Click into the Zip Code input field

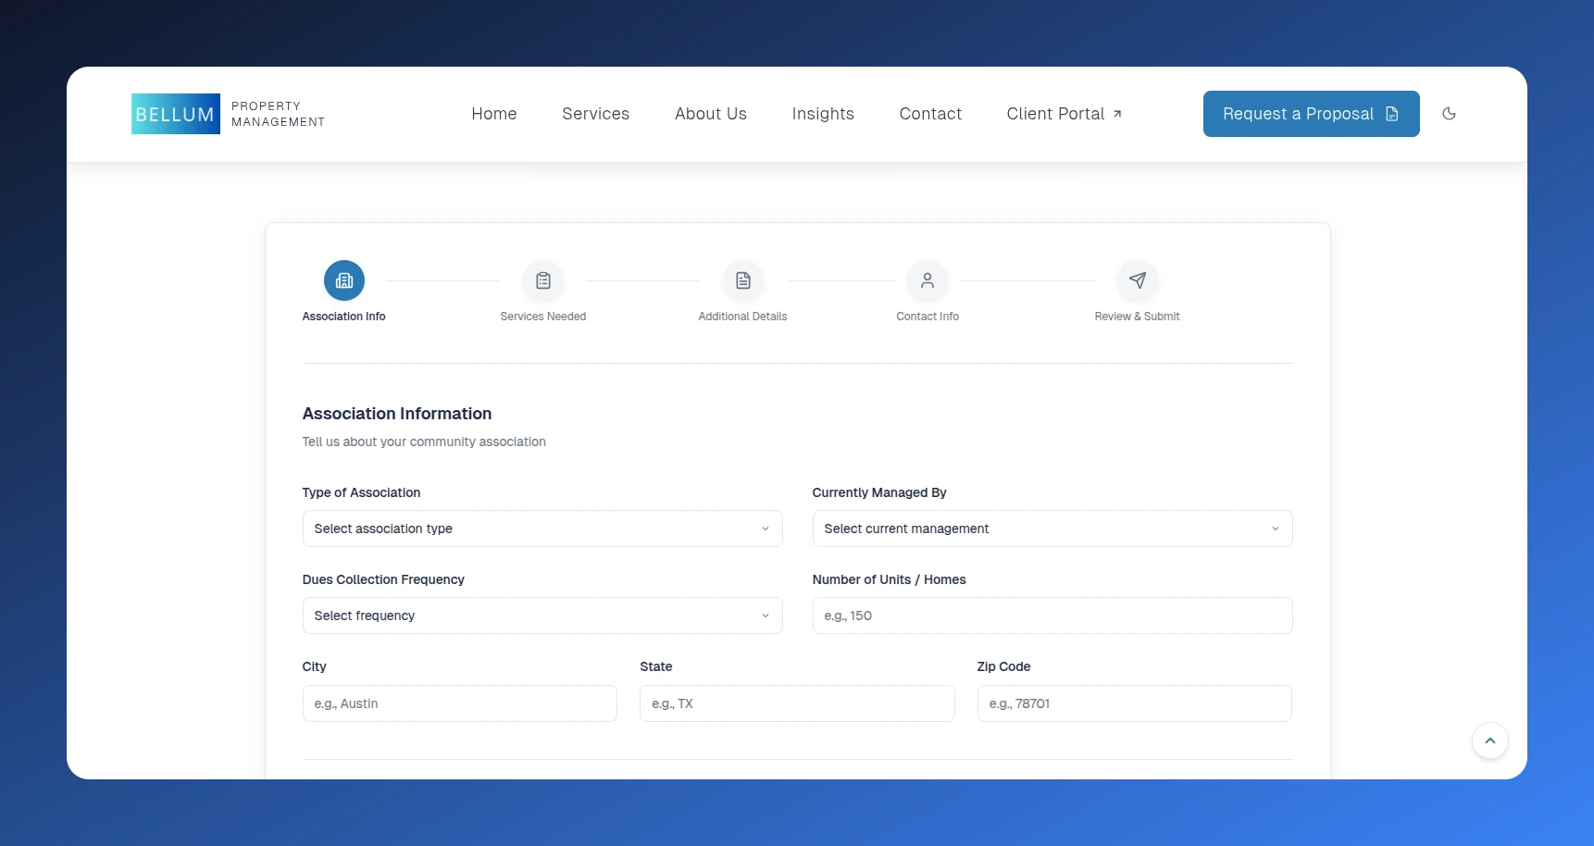(1135, 703)
